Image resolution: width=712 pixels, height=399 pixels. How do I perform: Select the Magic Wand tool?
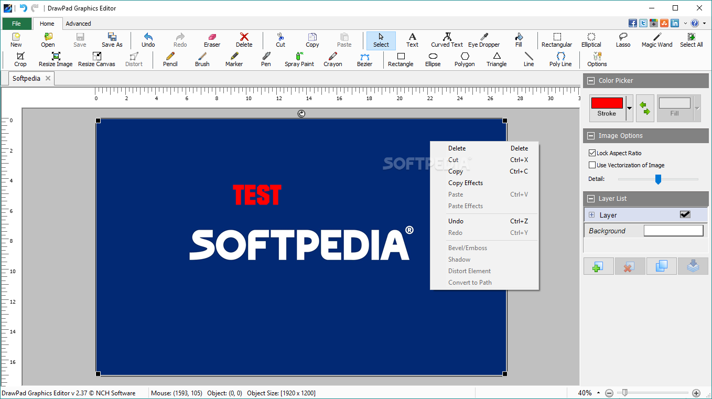(x=656, y=40)
